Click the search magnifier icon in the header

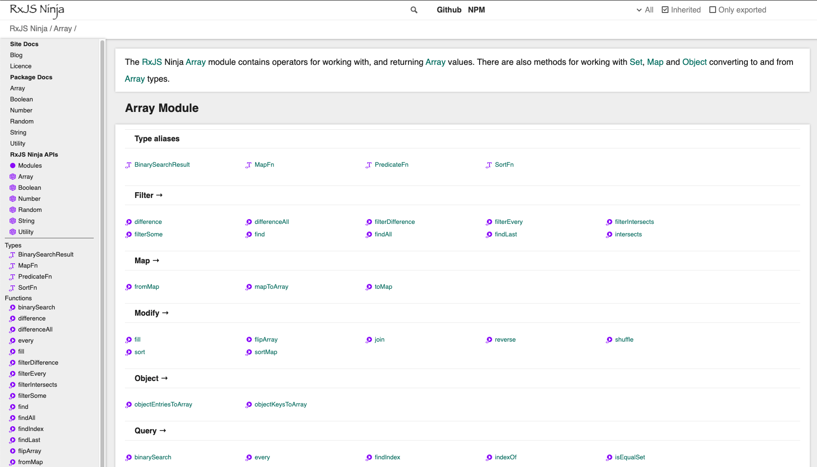(x=413, y=10)
